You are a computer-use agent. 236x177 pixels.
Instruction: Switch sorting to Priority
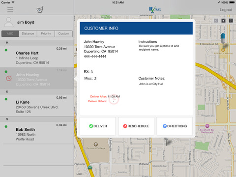coord(46,33)
